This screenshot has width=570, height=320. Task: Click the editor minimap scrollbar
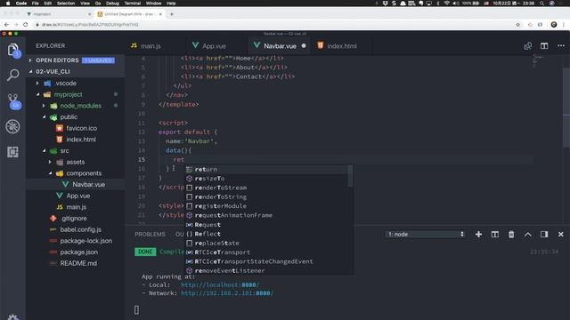pyautogui.click(x=566, y=107)
